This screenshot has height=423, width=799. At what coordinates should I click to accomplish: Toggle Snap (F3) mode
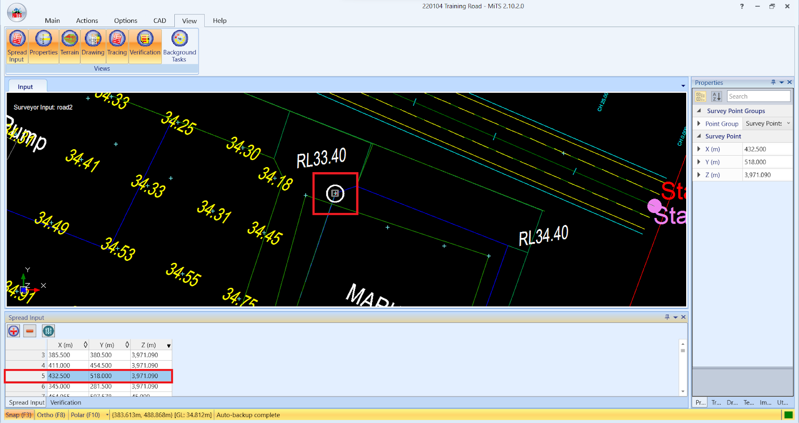point(18,415)
